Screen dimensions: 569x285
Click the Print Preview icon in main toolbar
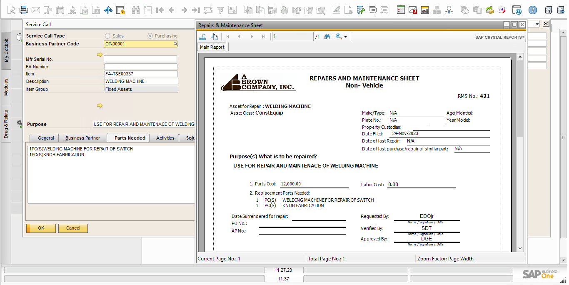coord(11,10)
